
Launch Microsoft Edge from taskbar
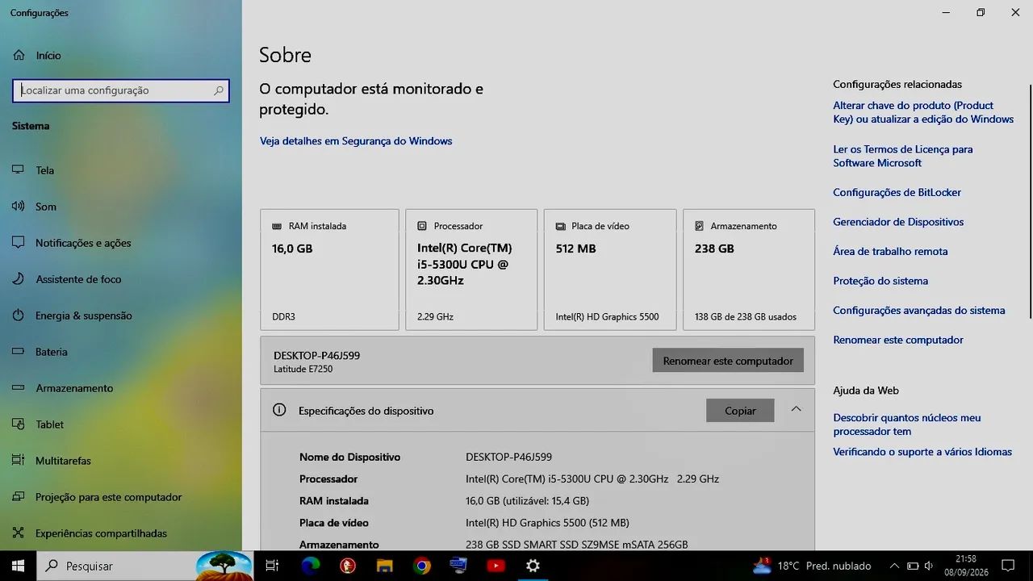pos(311,566)
